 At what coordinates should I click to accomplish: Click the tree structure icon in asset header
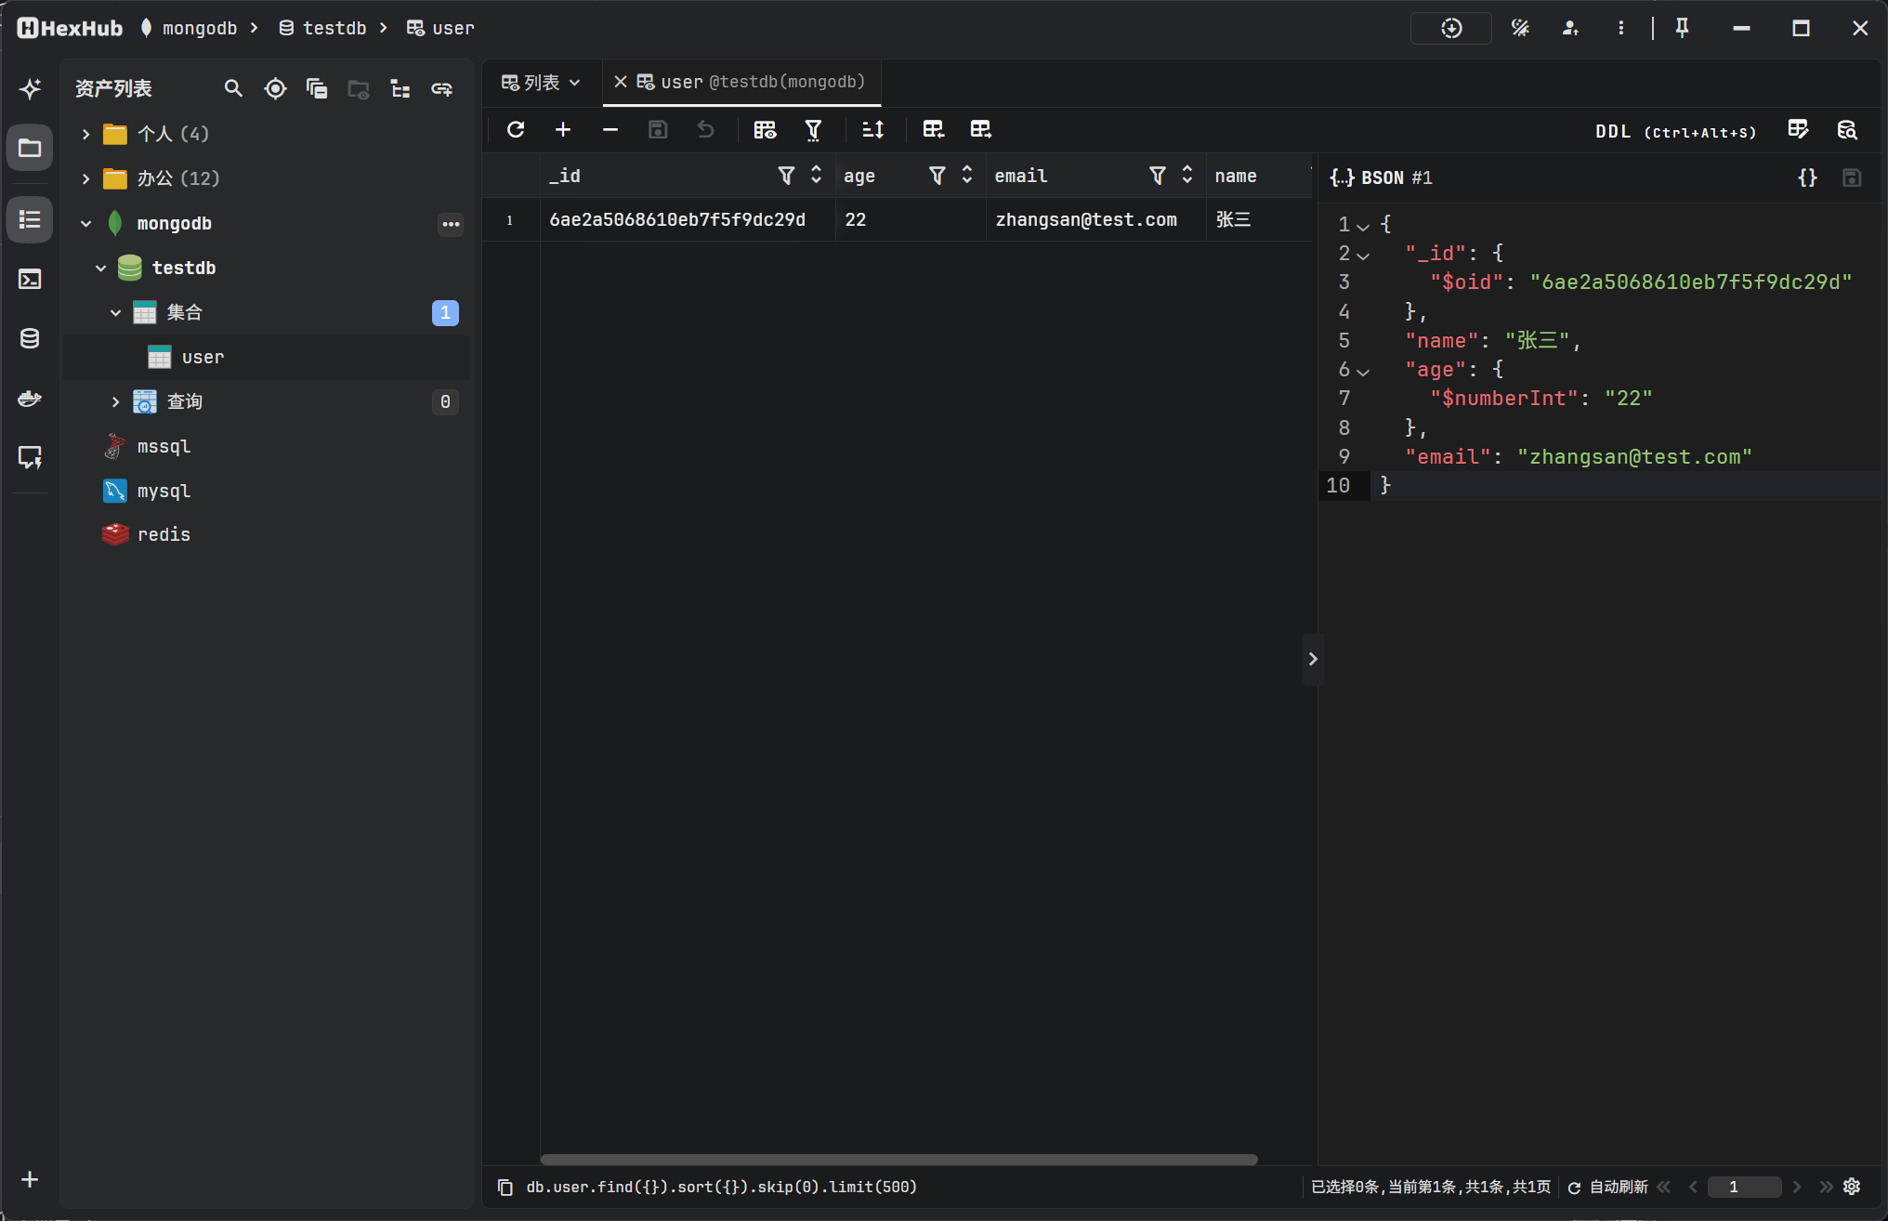(400, 88)
